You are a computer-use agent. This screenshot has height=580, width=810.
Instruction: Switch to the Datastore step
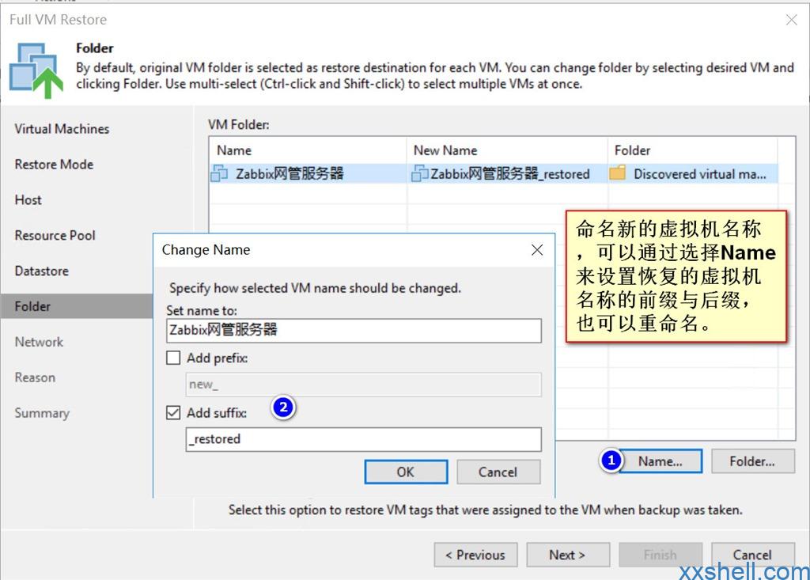tap(42, 271)
